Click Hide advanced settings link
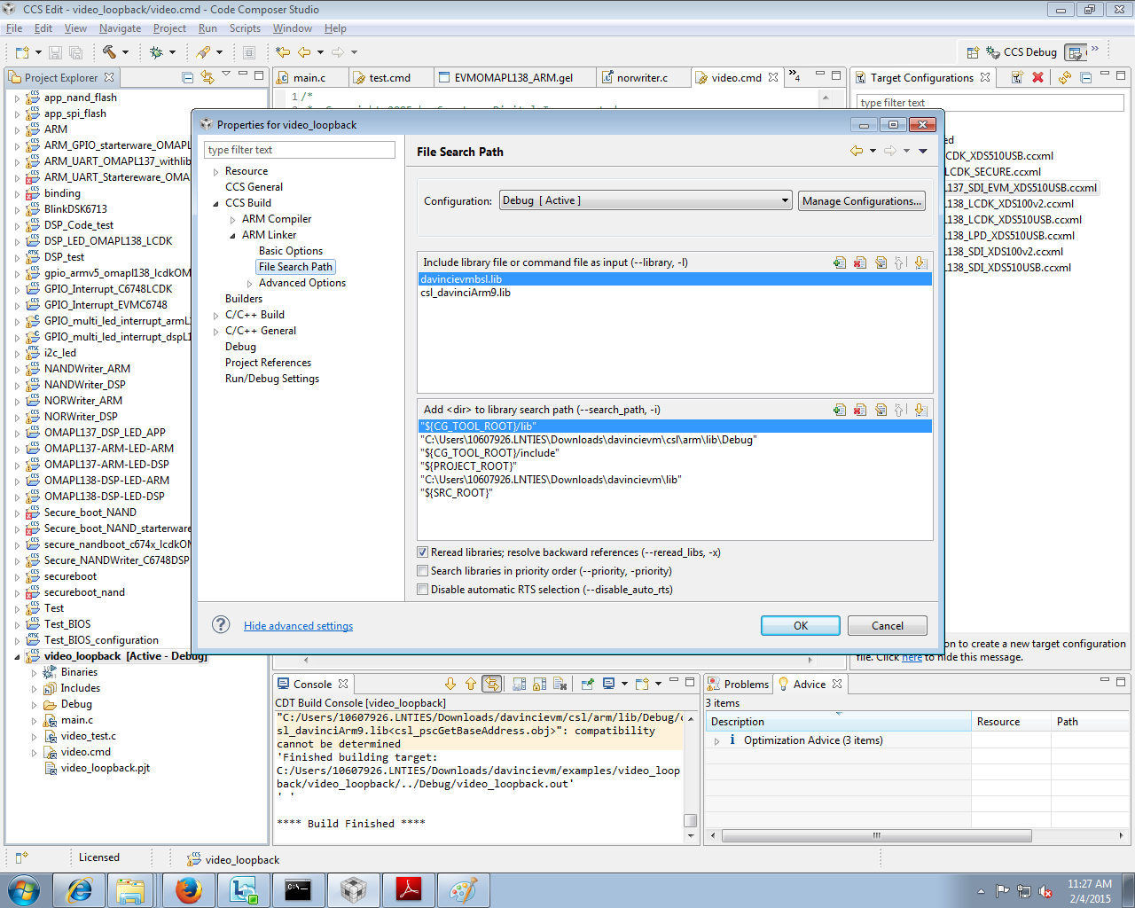Screen dimensions: 1135x908 pos(298,626)
